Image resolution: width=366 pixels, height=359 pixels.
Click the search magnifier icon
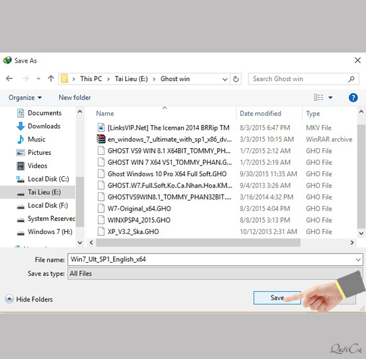(351, 79)
